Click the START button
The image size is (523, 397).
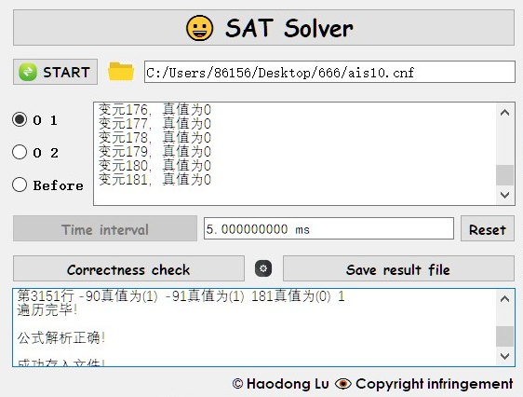(x=55, y=72)
